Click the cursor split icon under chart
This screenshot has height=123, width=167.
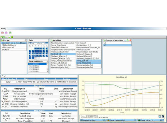[163, 116]
